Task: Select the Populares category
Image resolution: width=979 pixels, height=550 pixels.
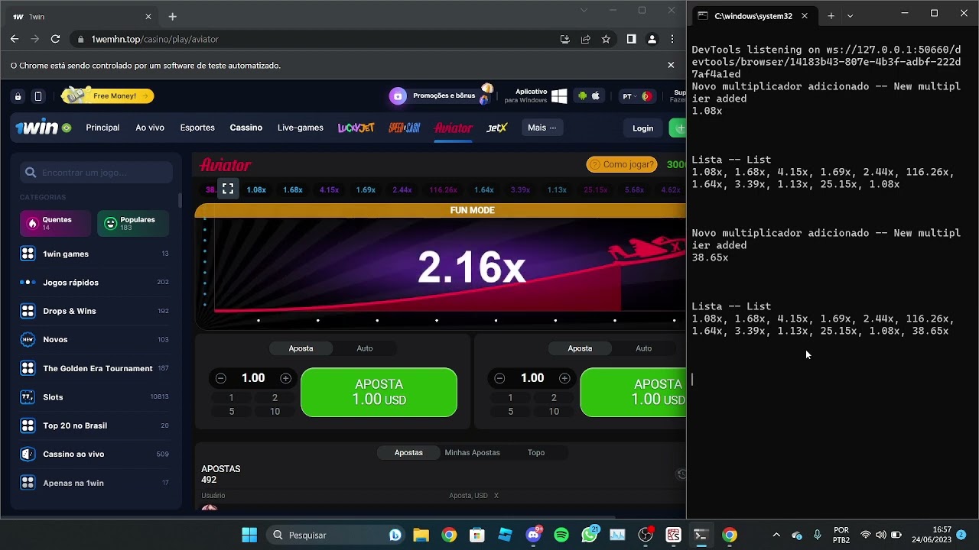Action: pos(132,223)
